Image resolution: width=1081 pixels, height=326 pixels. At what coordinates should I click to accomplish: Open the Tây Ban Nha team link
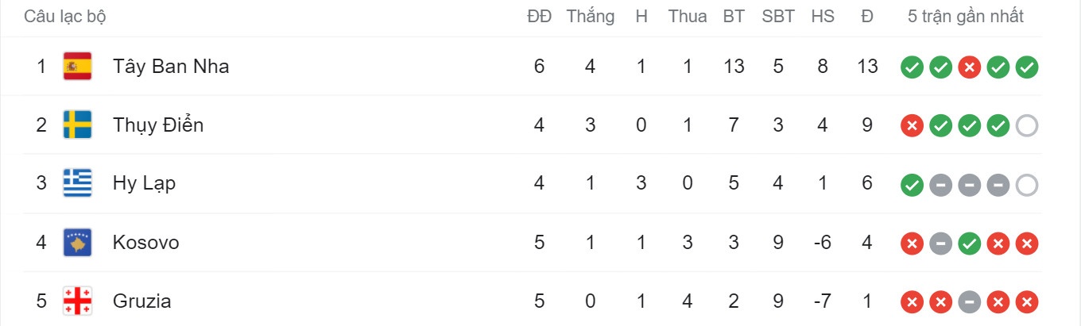pyautogui.click(x=171, y=66)
